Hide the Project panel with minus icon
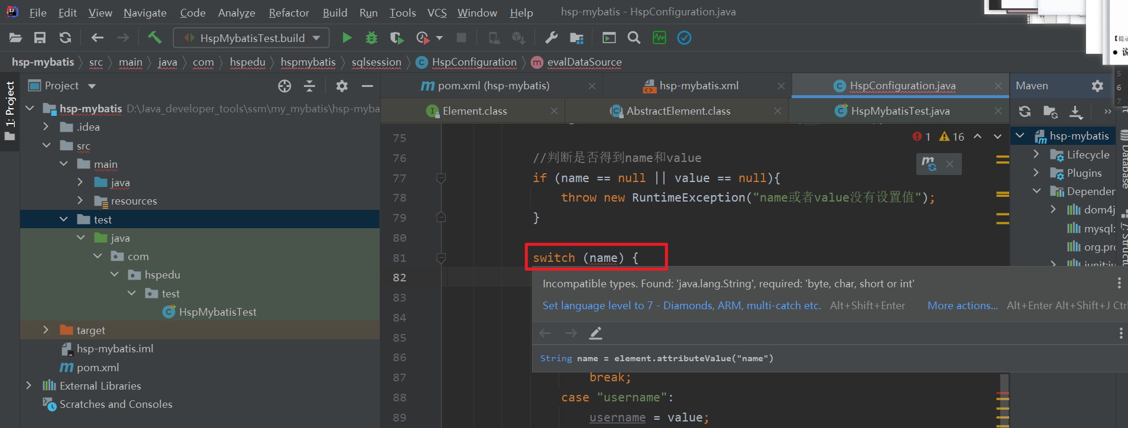Viewport: 1128px width, 428px height. click(x=367, y=86)
